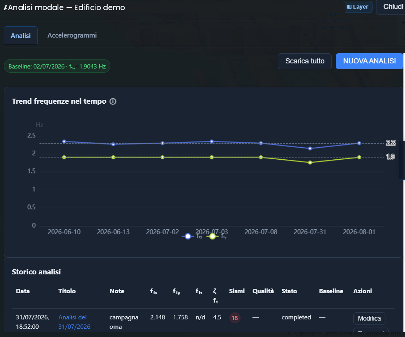Viewport: 405px width, 337px height.
Task: Open the Accelerogrammi tab
Action: click(72, 35)
